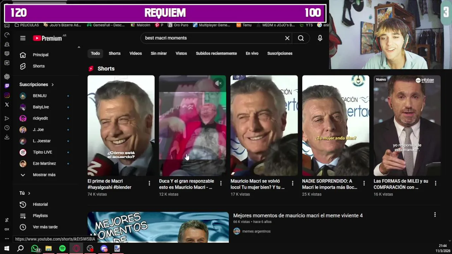The height and width of the screenshot is (254, 452).
Task: Open Spotify from the taskbar
Action: click(62, 248)
